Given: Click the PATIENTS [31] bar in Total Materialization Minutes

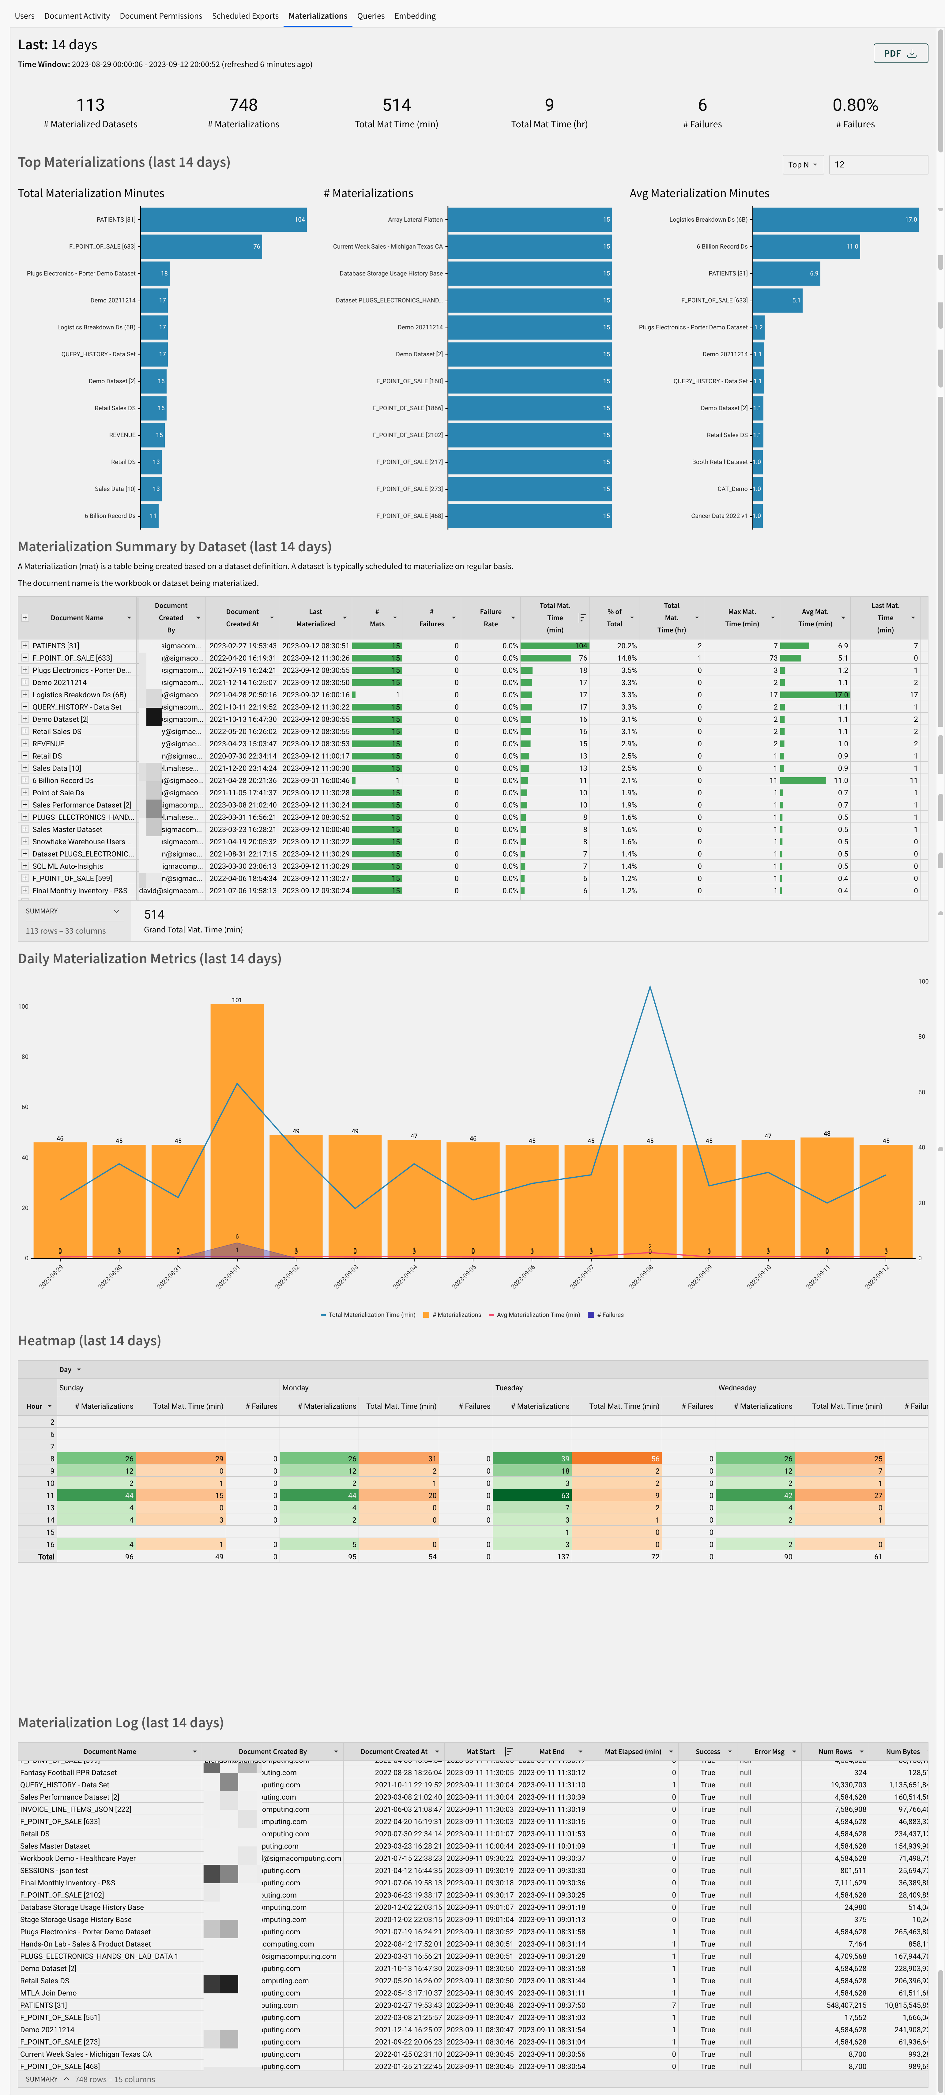Looking at the screenshot, I should click(x=224, y=219).
